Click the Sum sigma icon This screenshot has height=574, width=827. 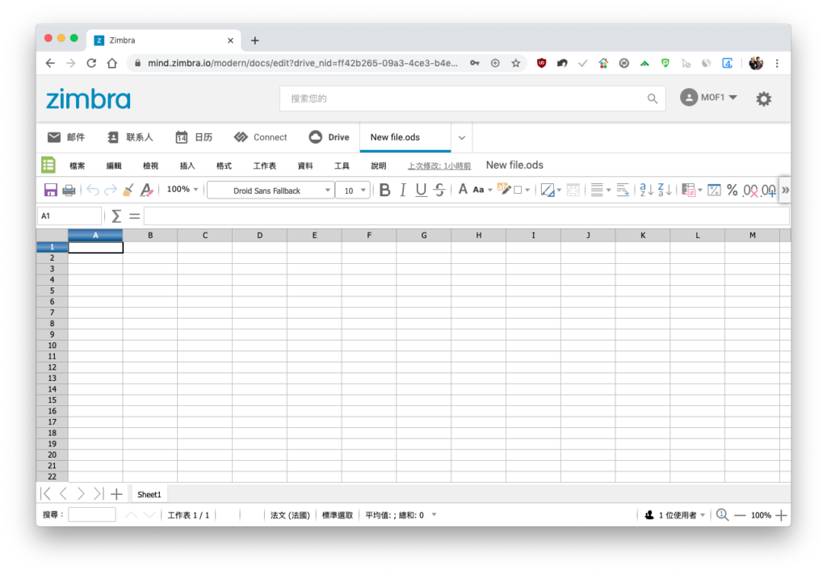coord(116,216)
